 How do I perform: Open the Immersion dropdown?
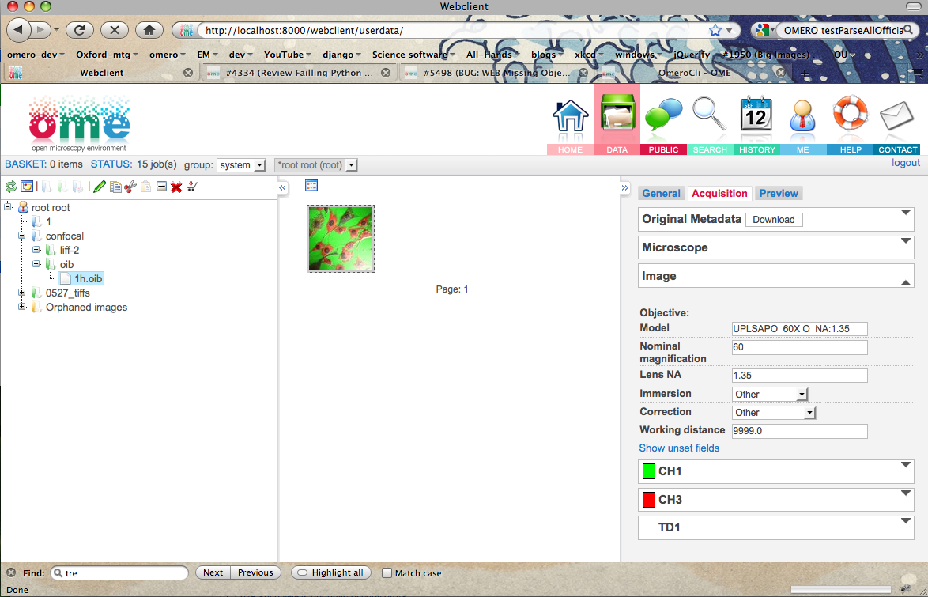[770, 394]
